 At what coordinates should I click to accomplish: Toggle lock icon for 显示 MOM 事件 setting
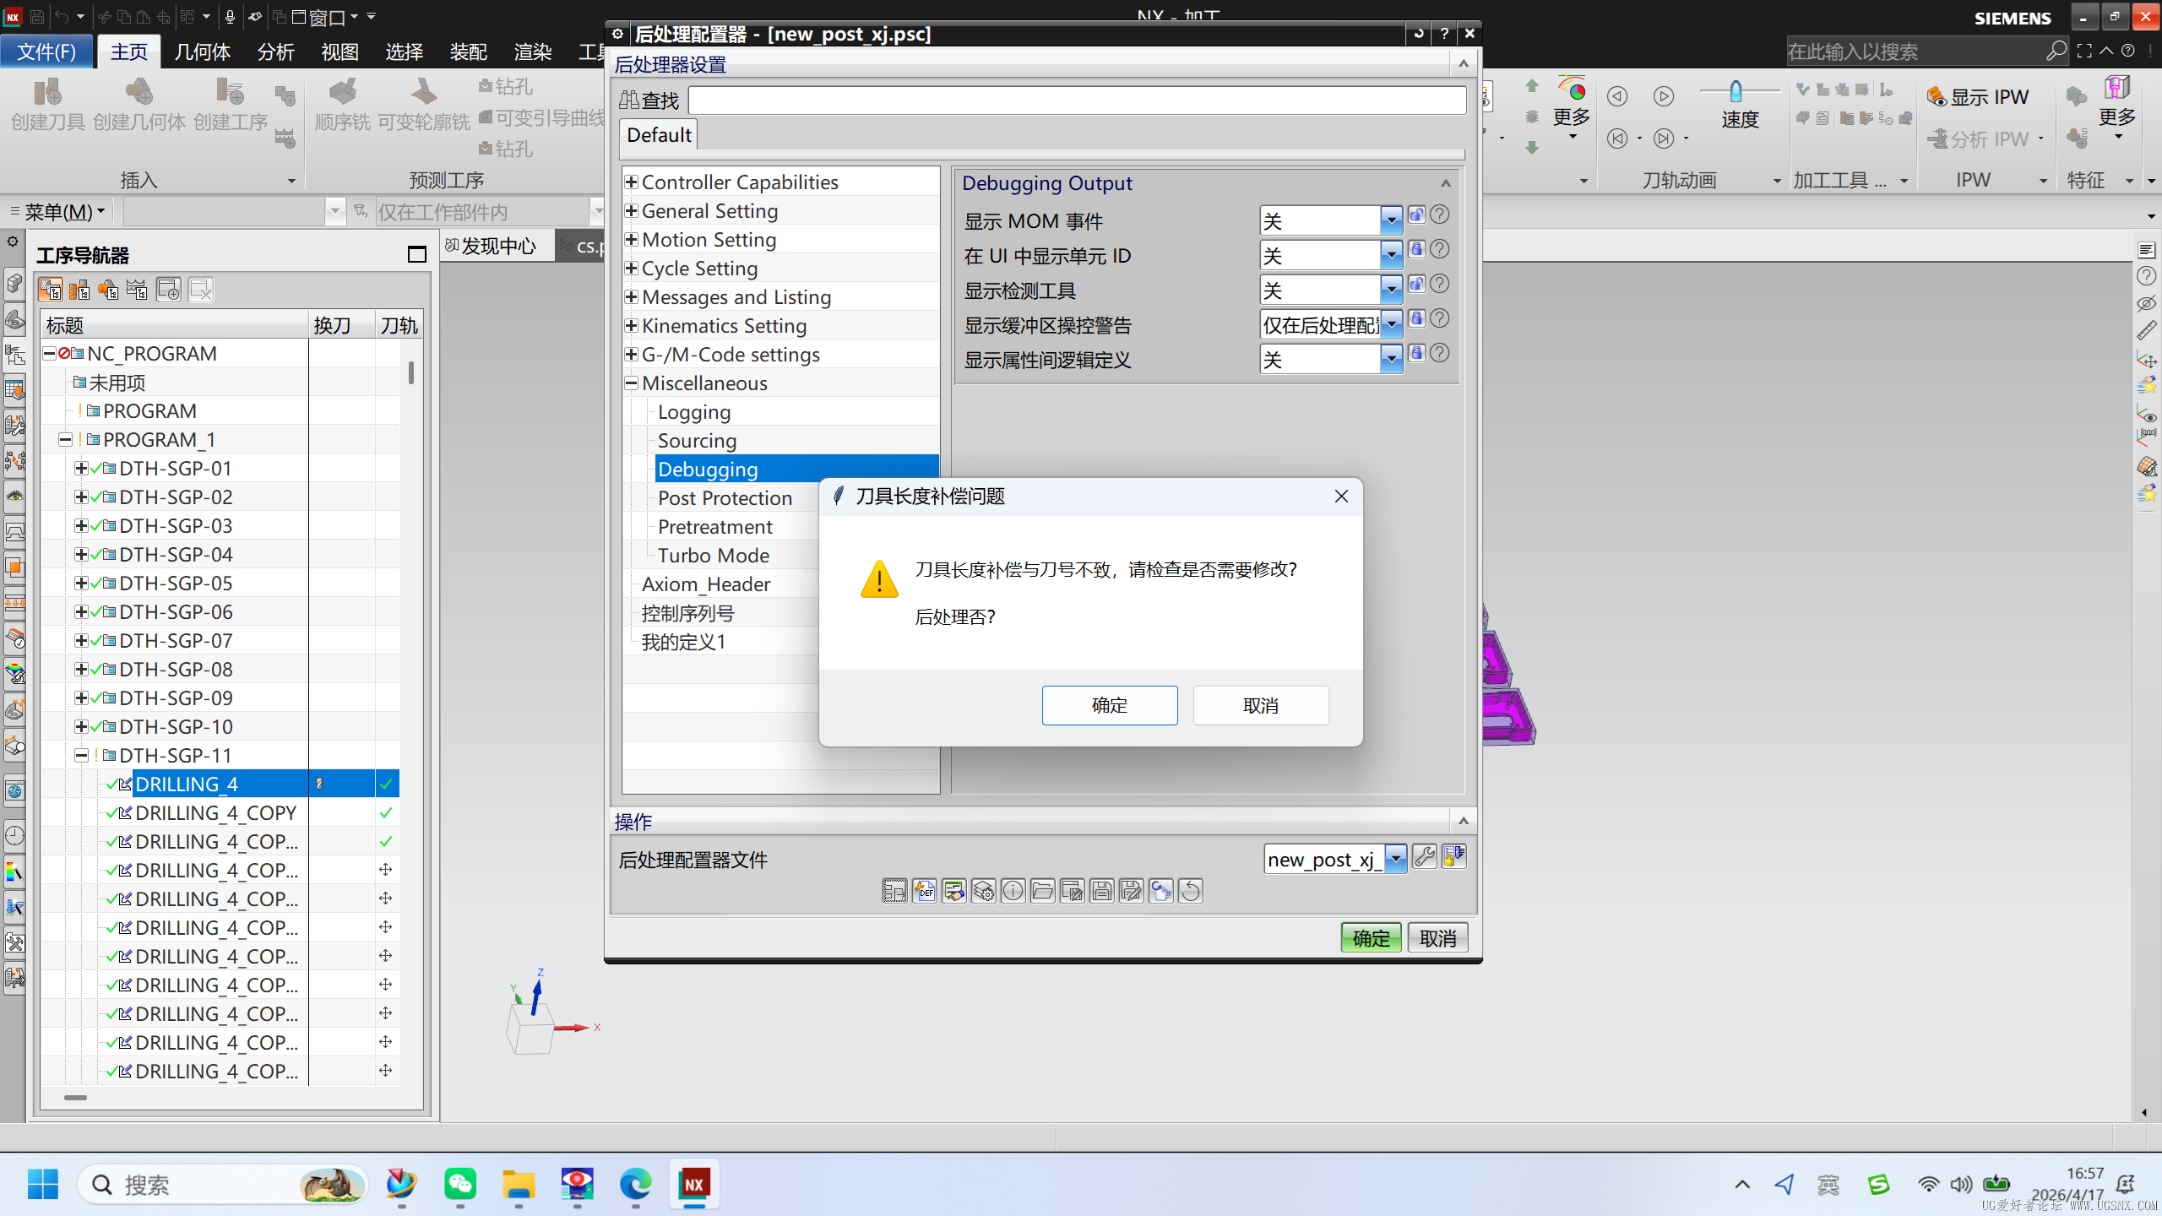pyautogui.click(x=1417, y=214)
